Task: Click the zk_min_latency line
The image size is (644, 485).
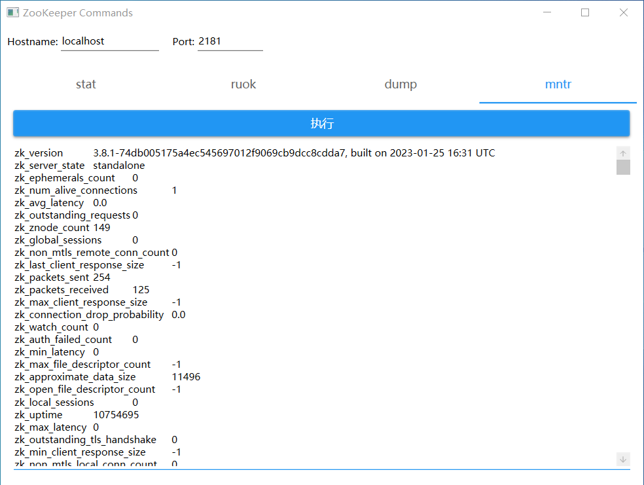Action: [57, 352]
